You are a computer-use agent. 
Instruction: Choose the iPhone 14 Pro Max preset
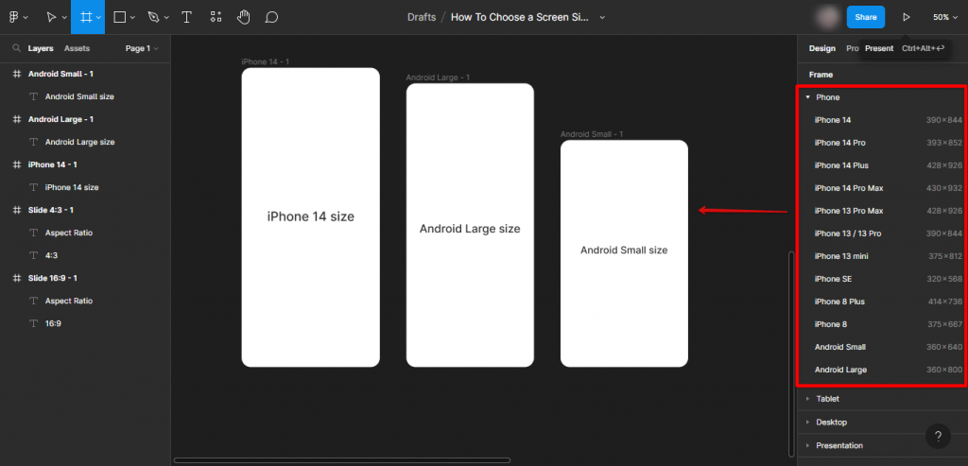[849, 188]
